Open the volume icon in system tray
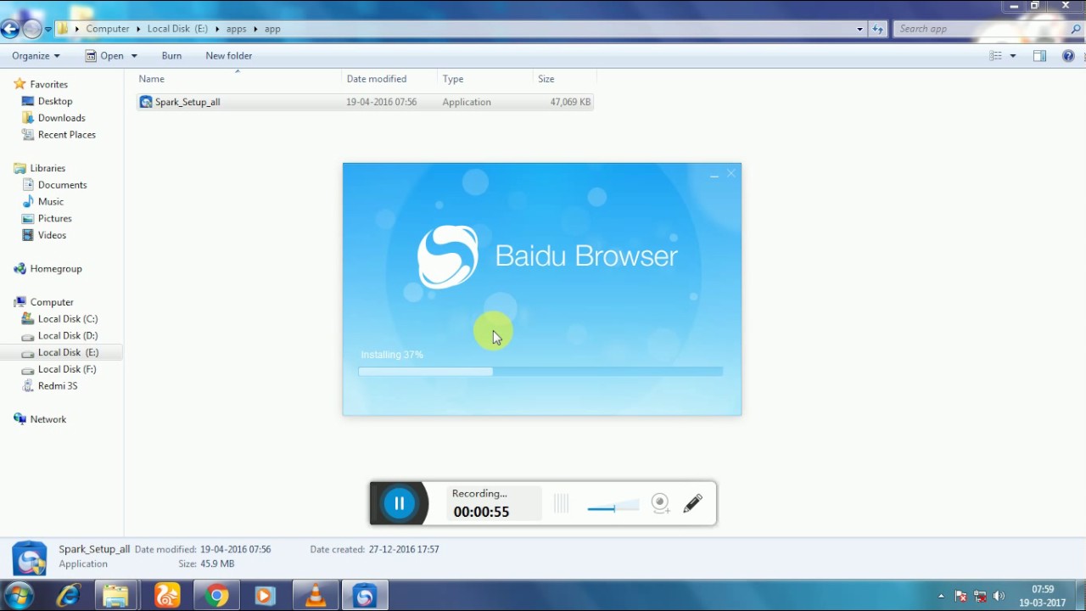The width and height of the screenshot is (1086, 611). pos(999,596)
